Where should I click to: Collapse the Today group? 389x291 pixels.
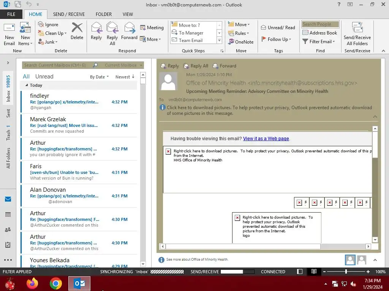27,85
